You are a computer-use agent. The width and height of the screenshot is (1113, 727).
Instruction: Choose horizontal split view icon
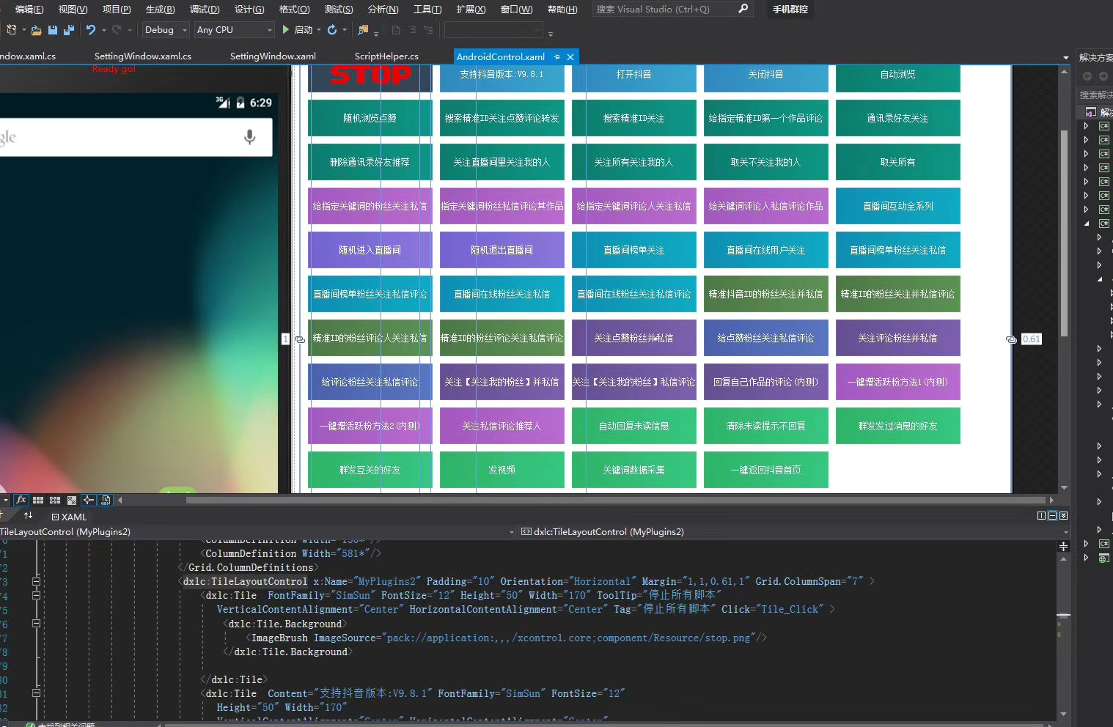pos(1052,516)
